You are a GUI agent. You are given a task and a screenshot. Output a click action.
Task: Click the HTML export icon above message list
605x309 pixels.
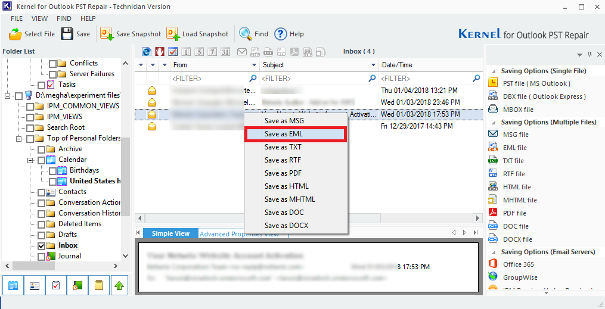point(308,52)
